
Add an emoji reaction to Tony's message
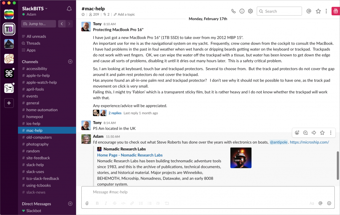[297, 133]
